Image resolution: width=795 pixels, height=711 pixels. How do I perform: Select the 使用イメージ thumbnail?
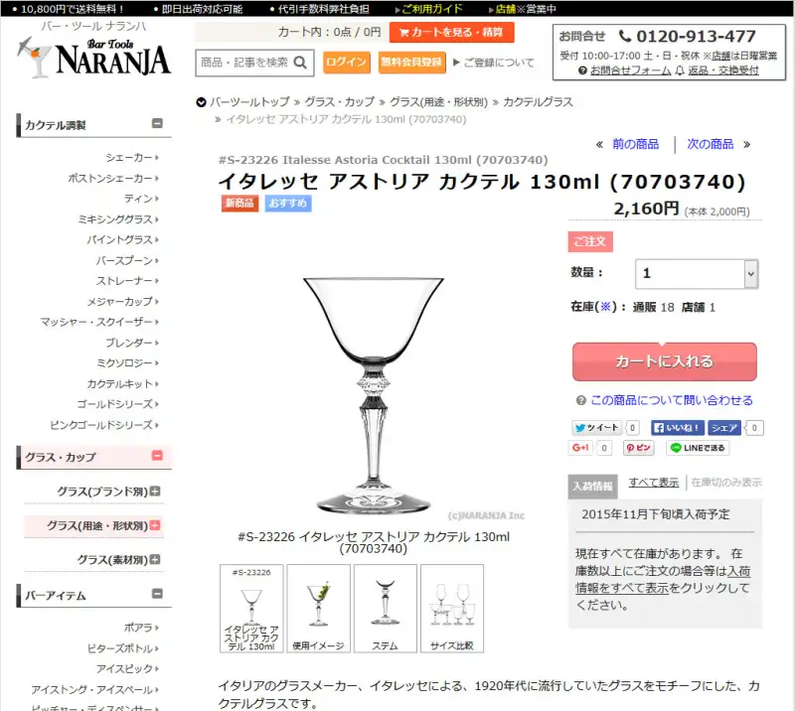tap(318, 609)
